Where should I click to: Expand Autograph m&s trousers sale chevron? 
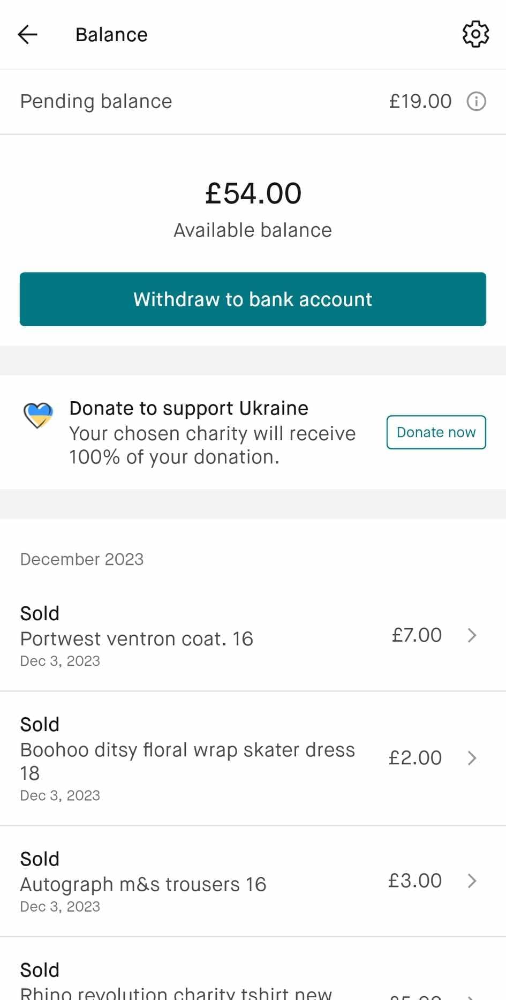(472, 881)
